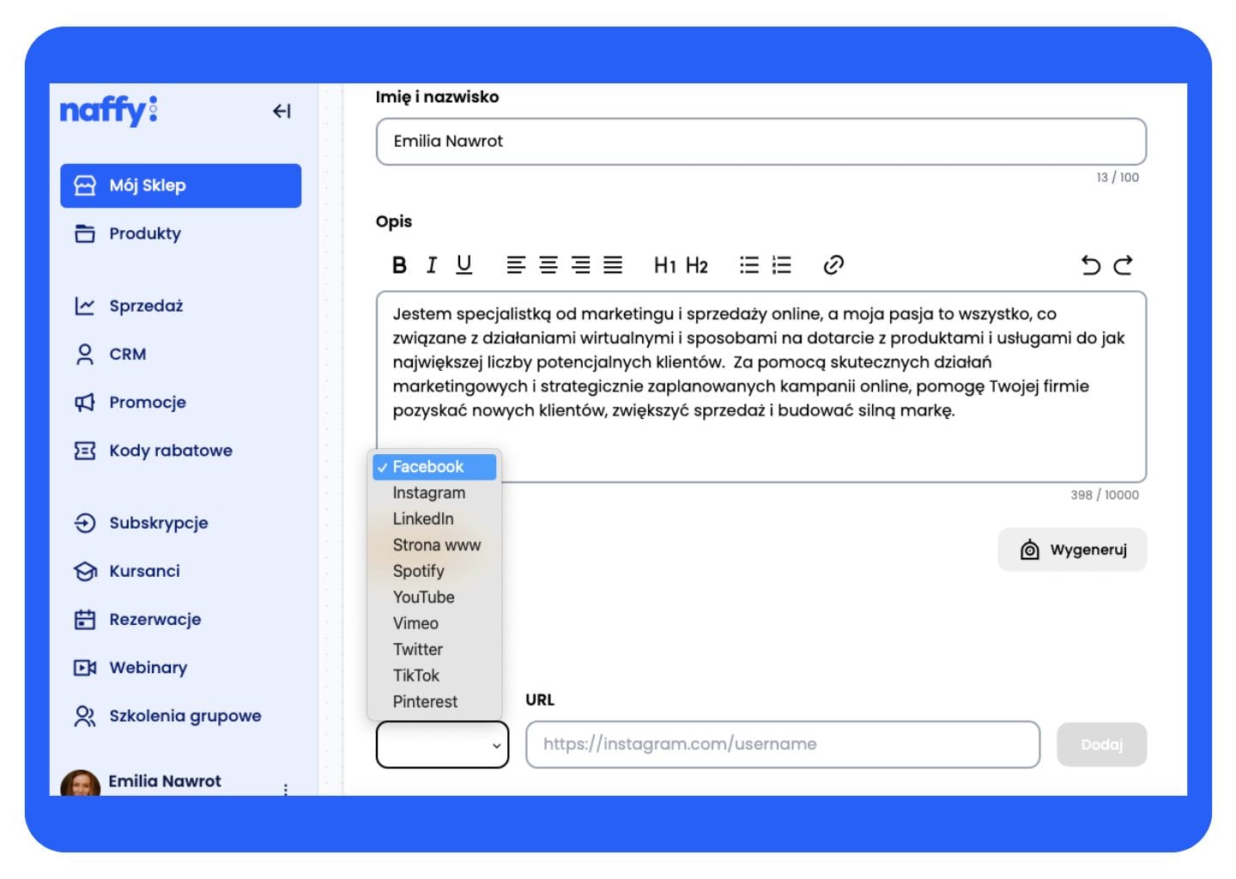Choose Vimeo option
1236x879 pixels.
pyautogui.click(x=434, y=623)
